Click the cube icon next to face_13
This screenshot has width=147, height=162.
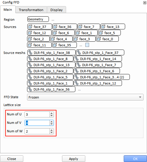(103, 27)
